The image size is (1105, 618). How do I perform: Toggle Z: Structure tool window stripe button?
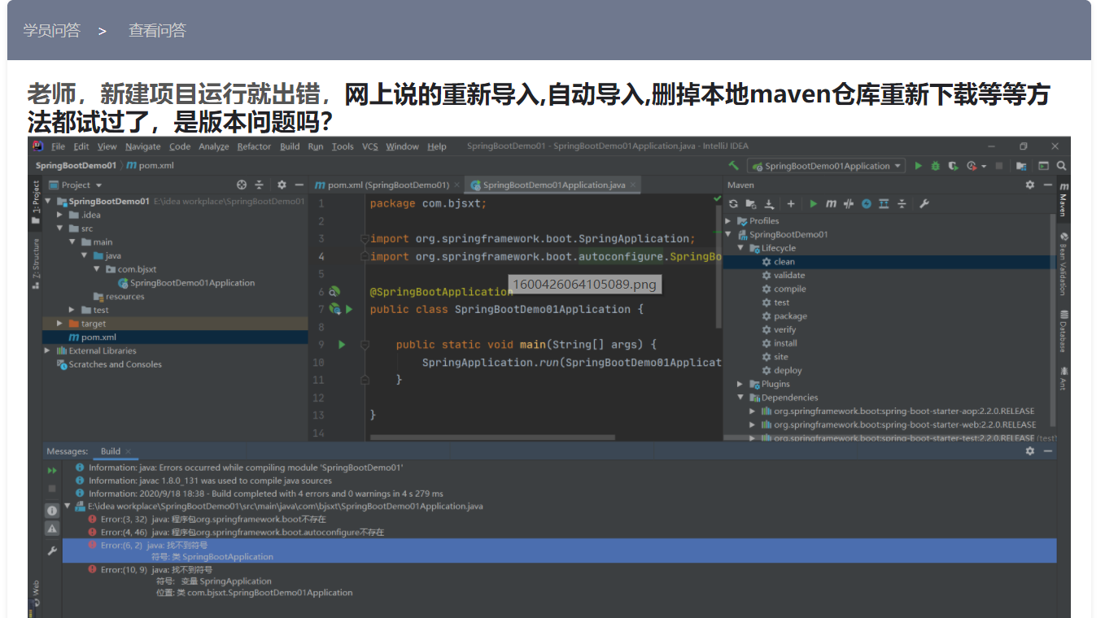coord(35,263)
